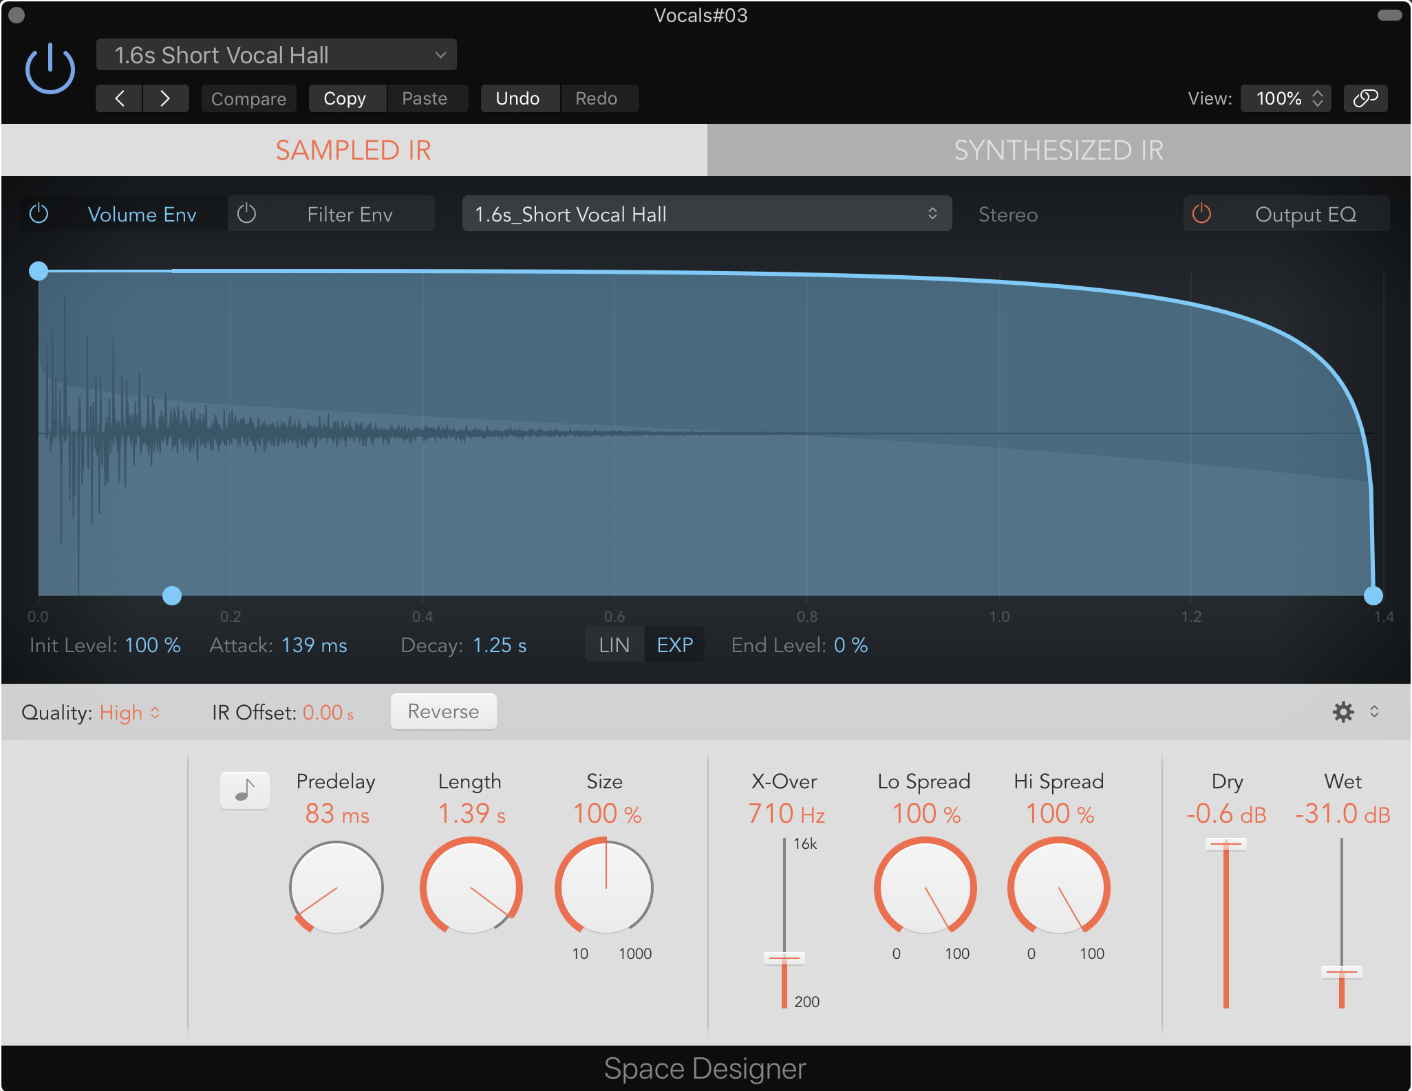The image size is (1412, 1091).
Task: Open the Output EQ tab
Action: (x=1305, y=215)
